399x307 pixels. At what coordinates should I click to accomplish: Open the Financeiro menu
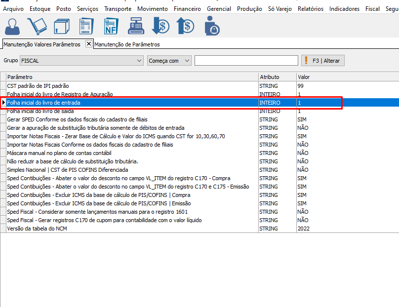(x=187, y=9)
